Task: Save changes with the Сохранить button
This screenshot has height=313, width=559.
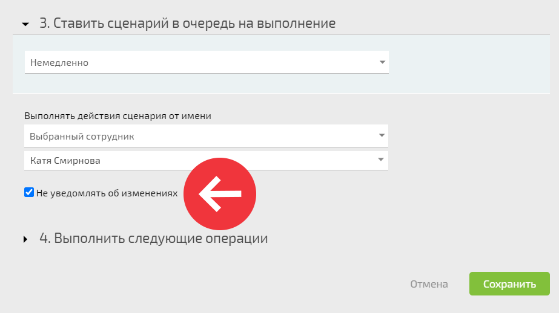Action: pos(509,284)
